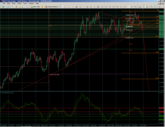This screenshot has height=127, width=165.
Task: Switch chart to M15 timeframe
Action: (114, 7)
